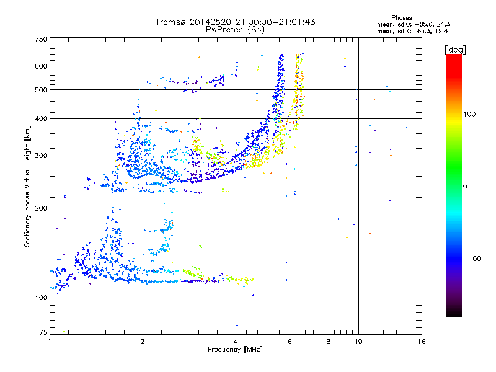Click the "[deg]" unit label above color bar
The width and height of the screenshot is (496, 372).
(455, 50)
